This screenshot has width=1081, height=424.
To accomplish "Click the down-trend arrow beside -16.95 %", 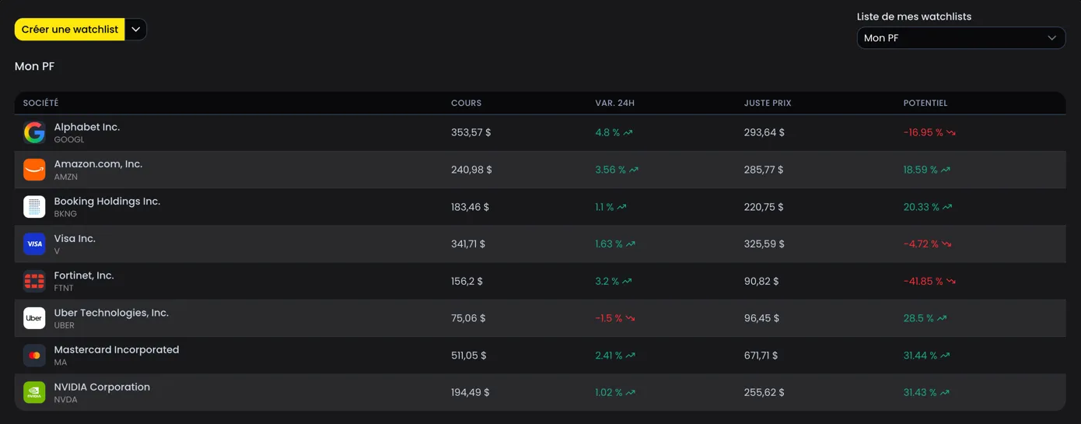I will [951, 133].
